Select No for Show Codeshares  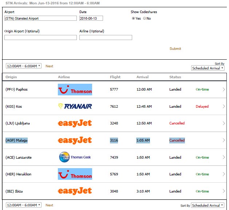145,18
